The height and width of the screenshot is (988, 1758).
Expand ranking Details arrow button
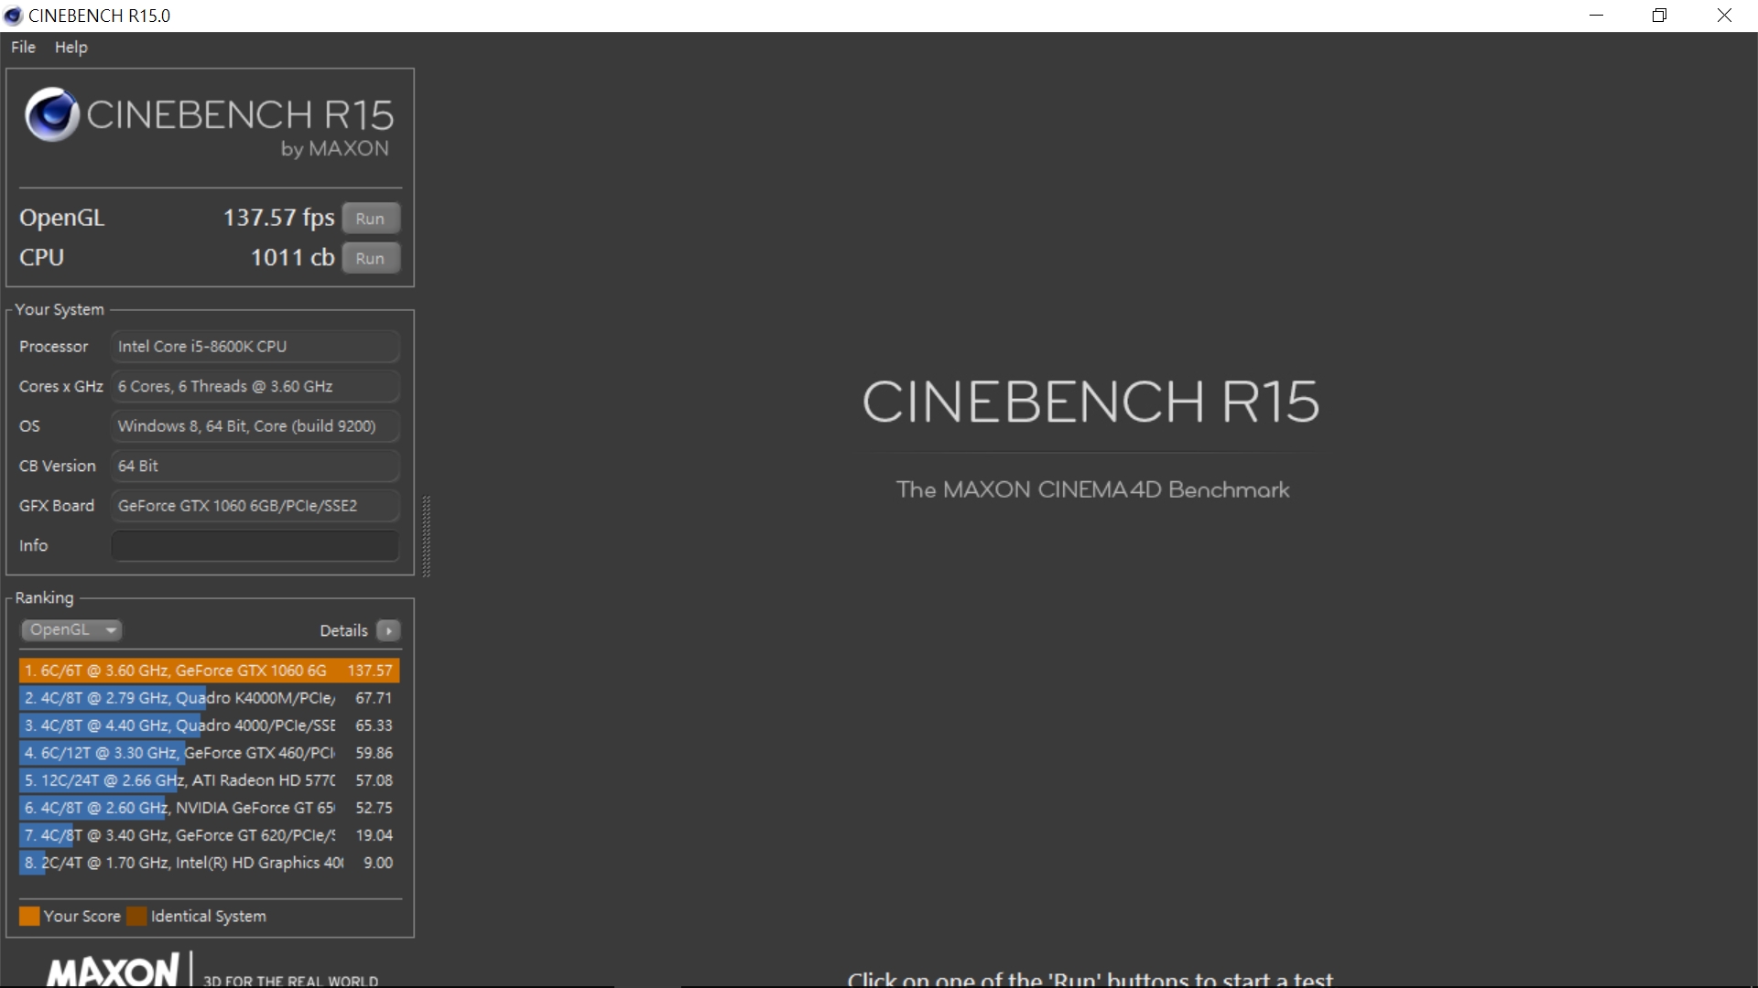(388, 630)
